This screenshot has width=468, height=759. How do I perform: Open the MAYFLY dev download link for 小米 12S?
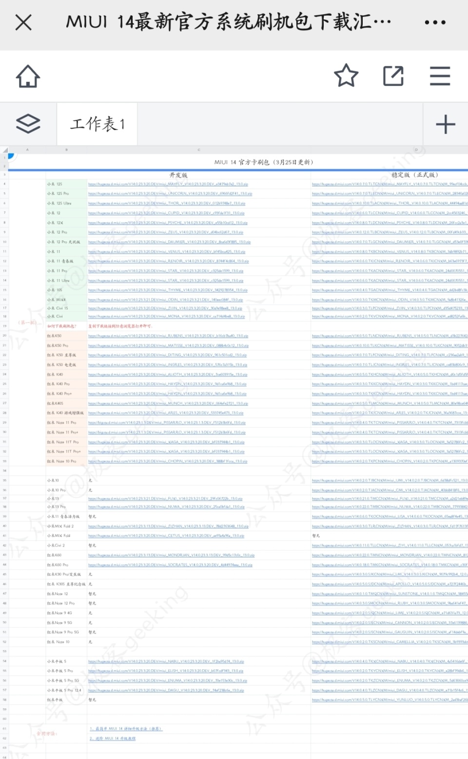pos(168,184)
